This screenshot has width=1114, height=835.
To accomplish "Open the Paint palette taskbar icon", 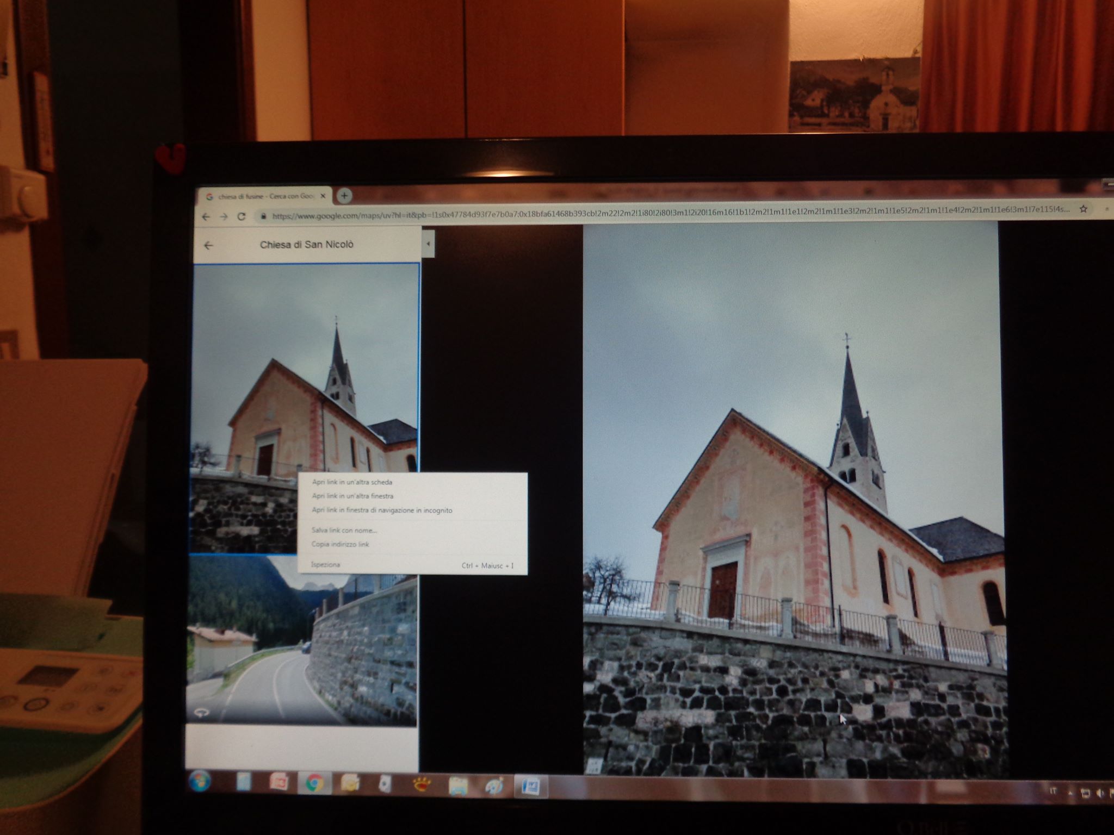I will (x=494, y=786).
